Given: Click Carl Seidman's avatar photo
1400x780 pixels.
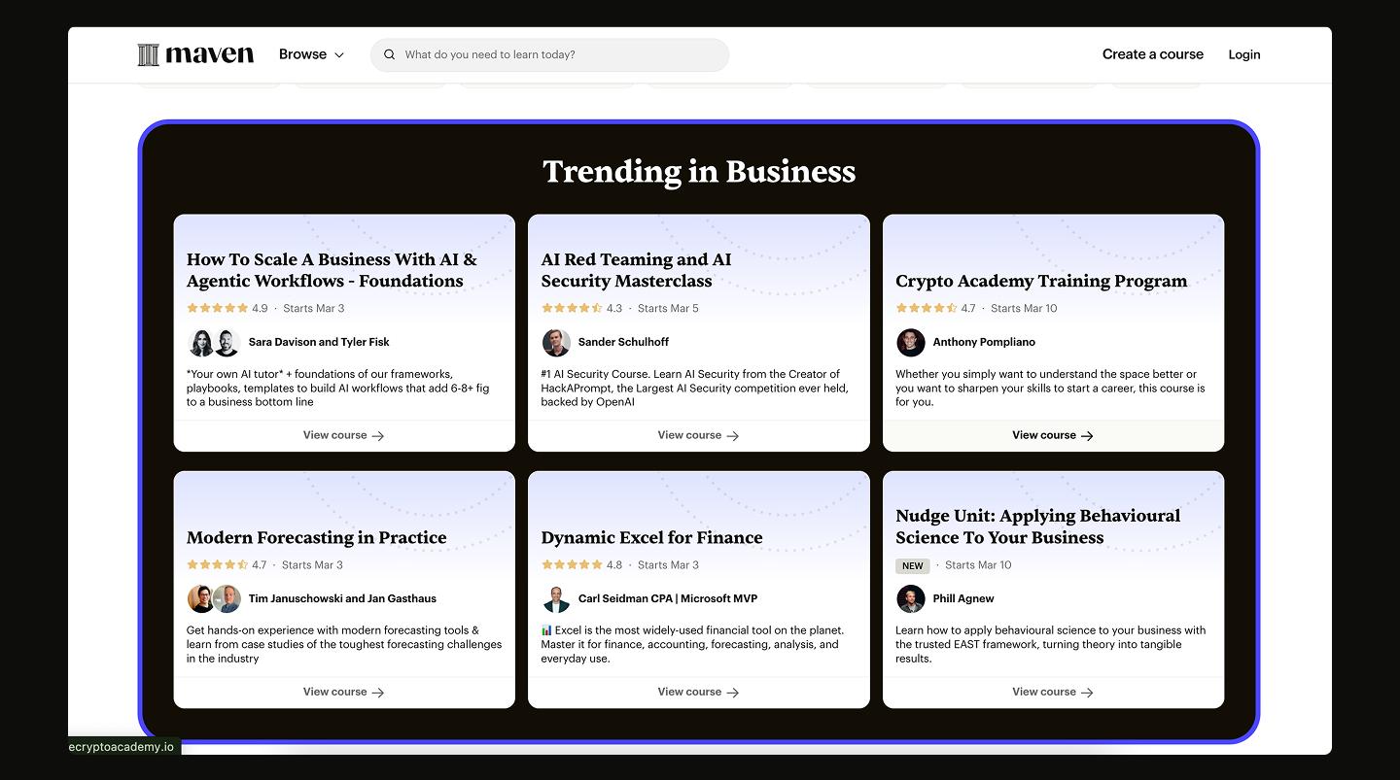Looking at the screenshot, I should (556, 598).
